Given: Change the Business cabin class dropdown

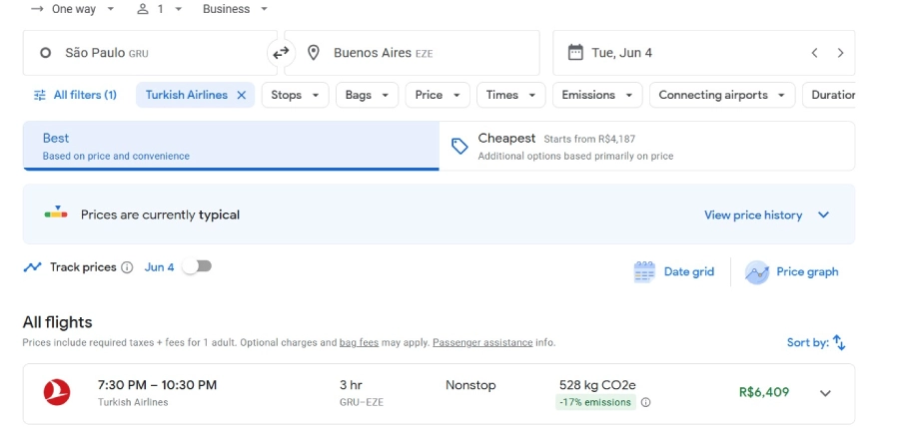Looking at the screenshot, I should (x=236, y=9).
